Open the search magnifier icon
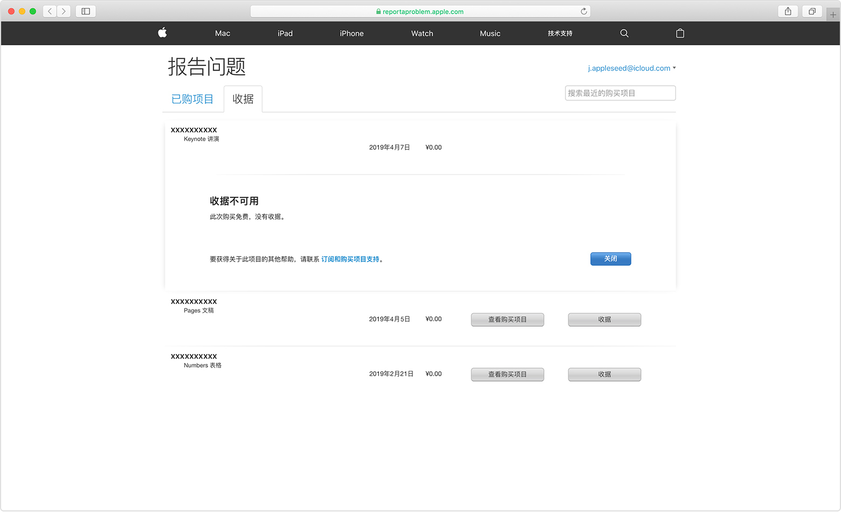Image resolution: width=841 pixels, height=512 pixels. [x=624, y=33]
